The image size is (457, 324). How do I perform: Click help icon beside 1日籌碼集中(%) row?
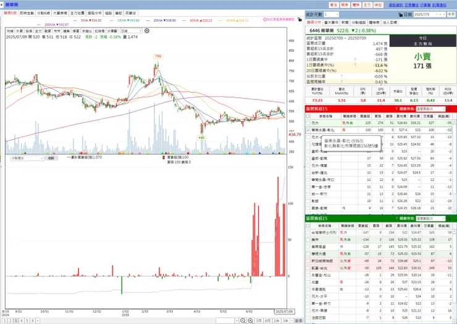355,65
